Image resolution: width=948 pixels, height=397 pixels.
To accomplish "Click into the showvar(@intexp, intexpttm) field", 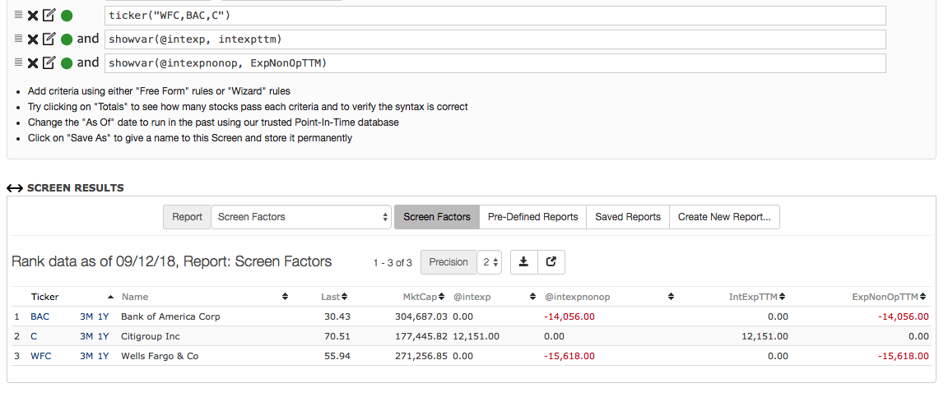I will (x=495, y=39).
